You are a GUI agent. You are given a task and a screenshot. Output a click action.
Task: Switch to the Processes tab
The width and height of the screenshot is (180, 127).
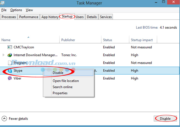click(x=9, y=17)
